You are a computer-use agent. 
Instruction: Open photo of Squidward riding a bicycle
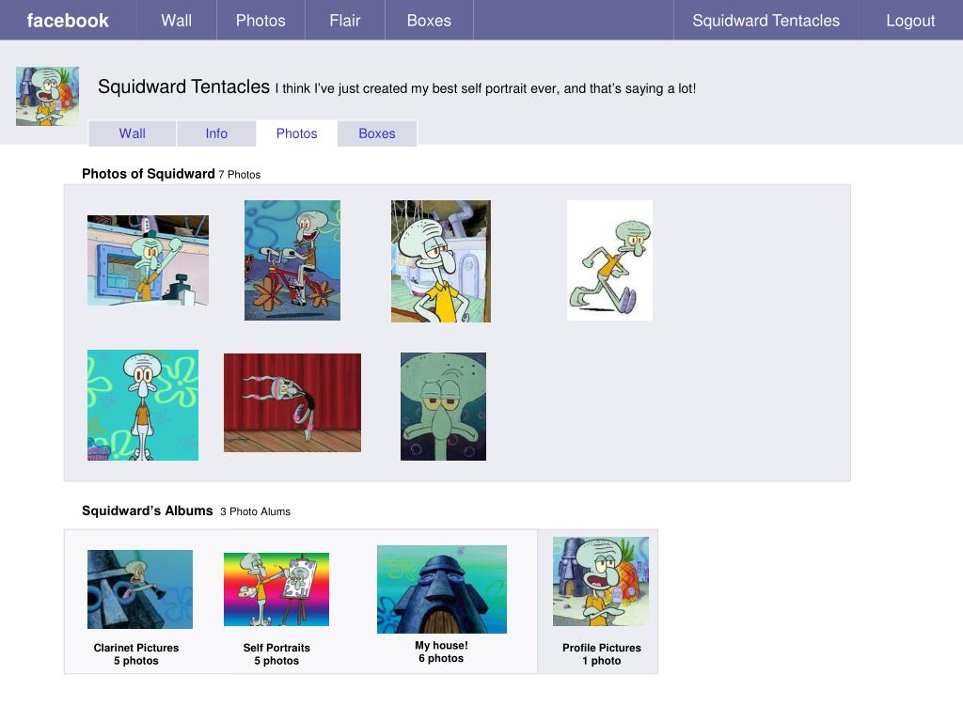[292, 260]
